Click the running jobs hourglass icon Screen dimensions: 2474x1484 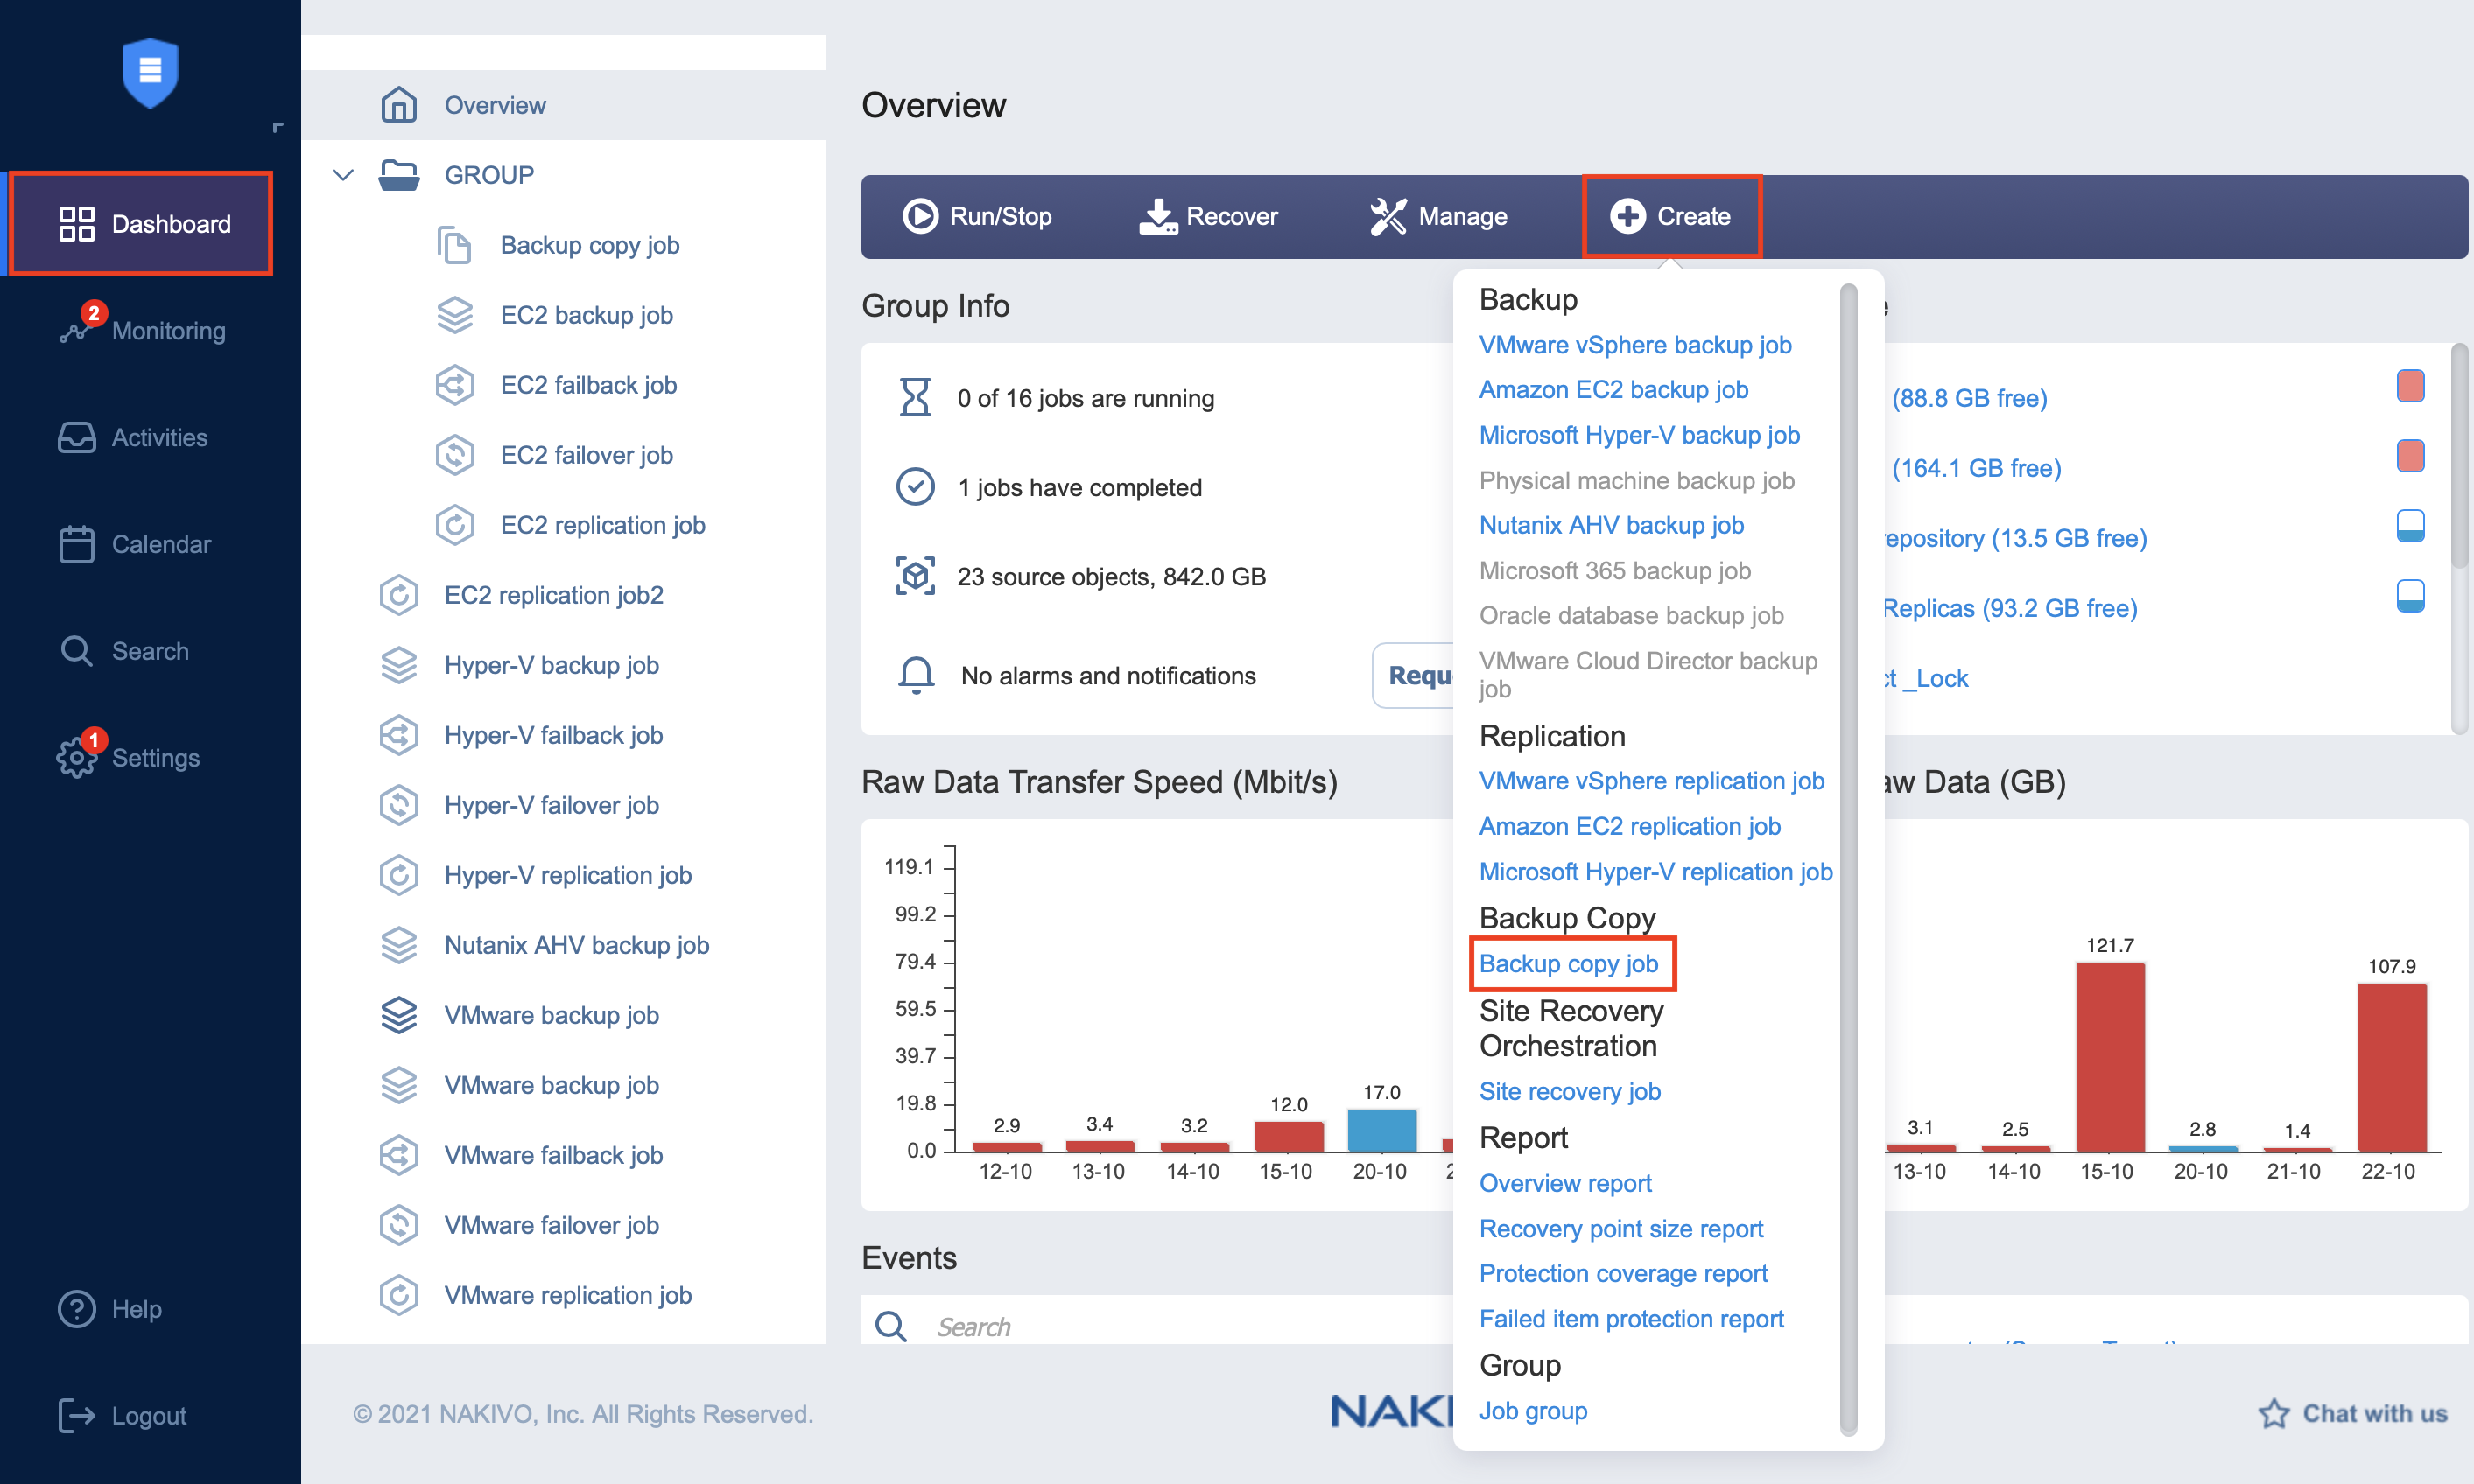pos(916,397)
